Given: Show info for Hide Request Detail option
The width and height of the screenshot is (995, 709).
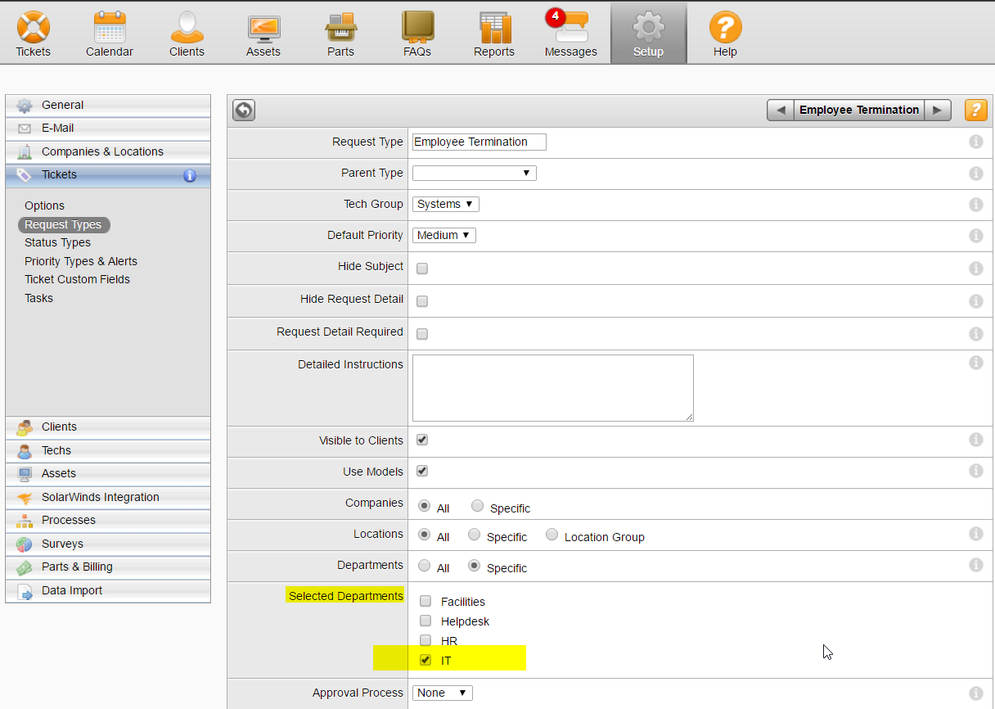Looking at the screenshot, I should tap(975, 301).
